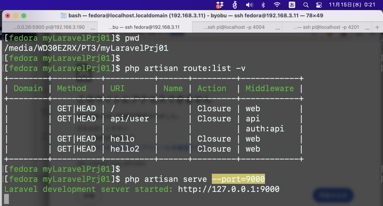This screenshot has width=383, height=206.
Task: Click the highlighted --port=9000 option
Action: click(238, 179)
